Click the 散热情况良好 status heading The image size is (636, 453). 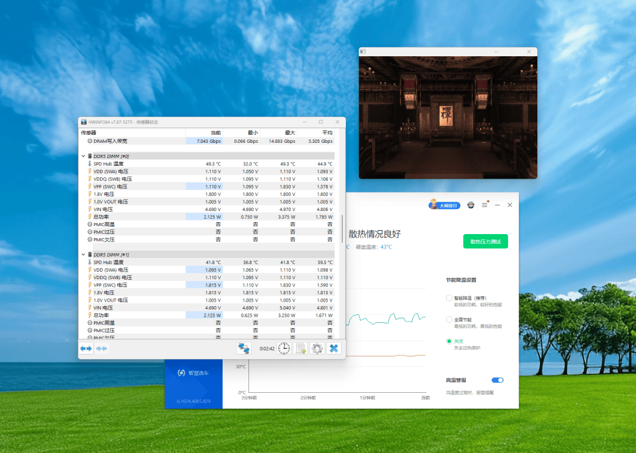click(374, 234)
